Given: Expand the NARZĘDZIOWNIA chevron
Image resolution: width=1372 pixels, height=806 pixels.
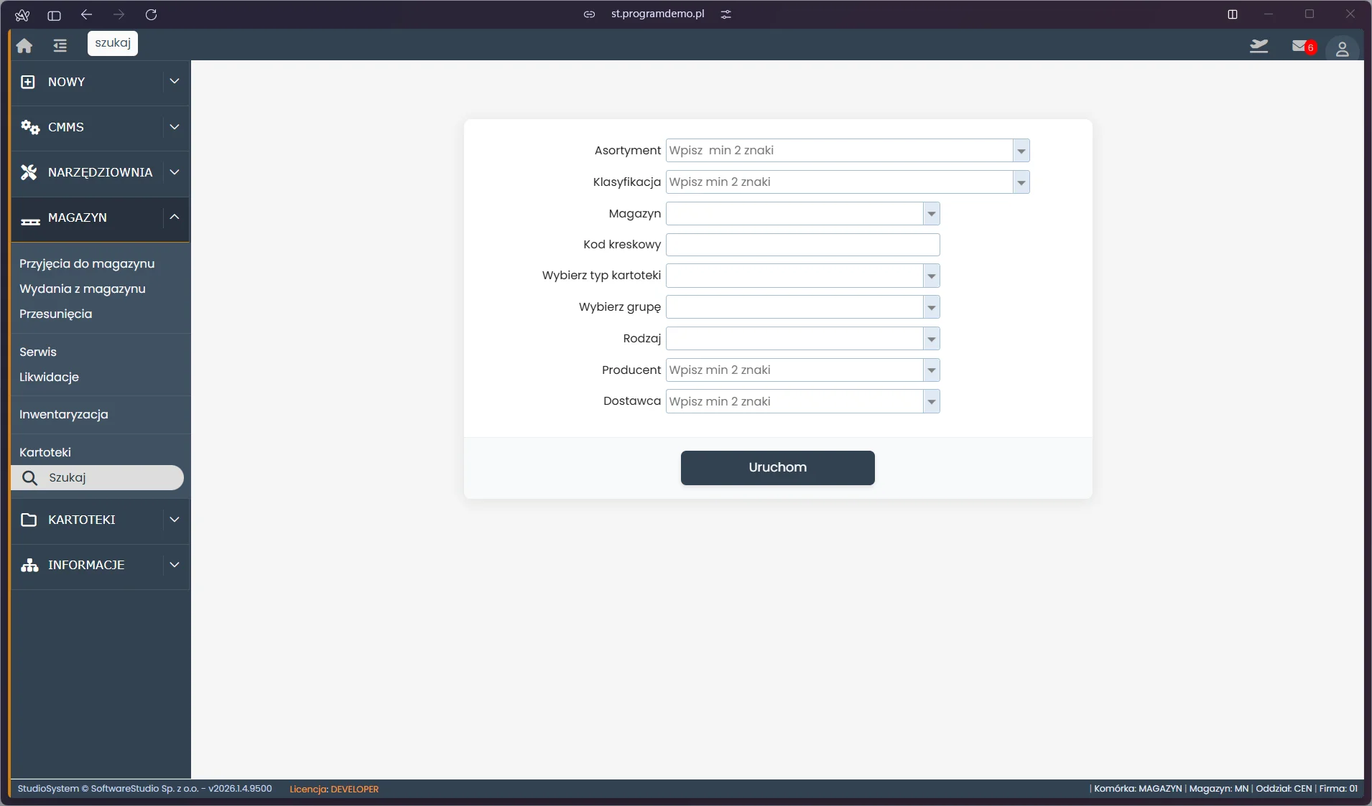Looking at the screenshot, I should pyautogui.click(x=174, y=172).
